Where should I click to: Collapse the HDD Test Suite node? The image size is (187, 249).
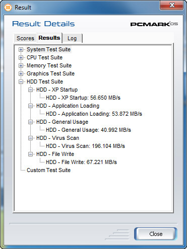21,81
